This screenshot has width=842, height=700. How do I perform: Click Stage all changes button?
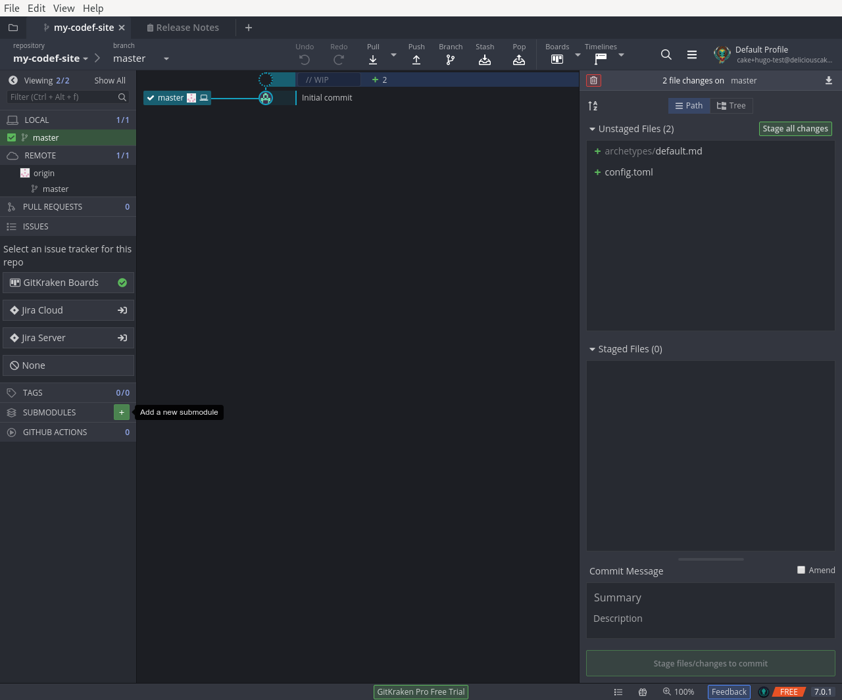coord(795,129)
